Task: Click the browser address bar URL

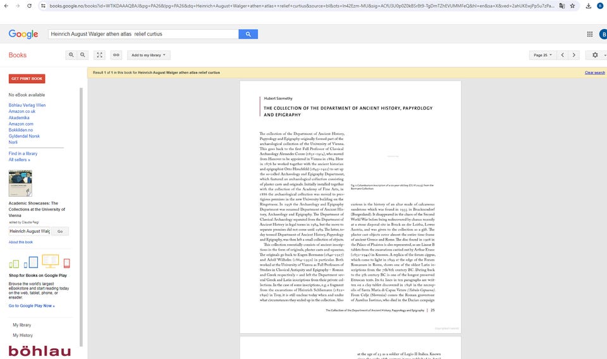Action: tap(302, 6)
